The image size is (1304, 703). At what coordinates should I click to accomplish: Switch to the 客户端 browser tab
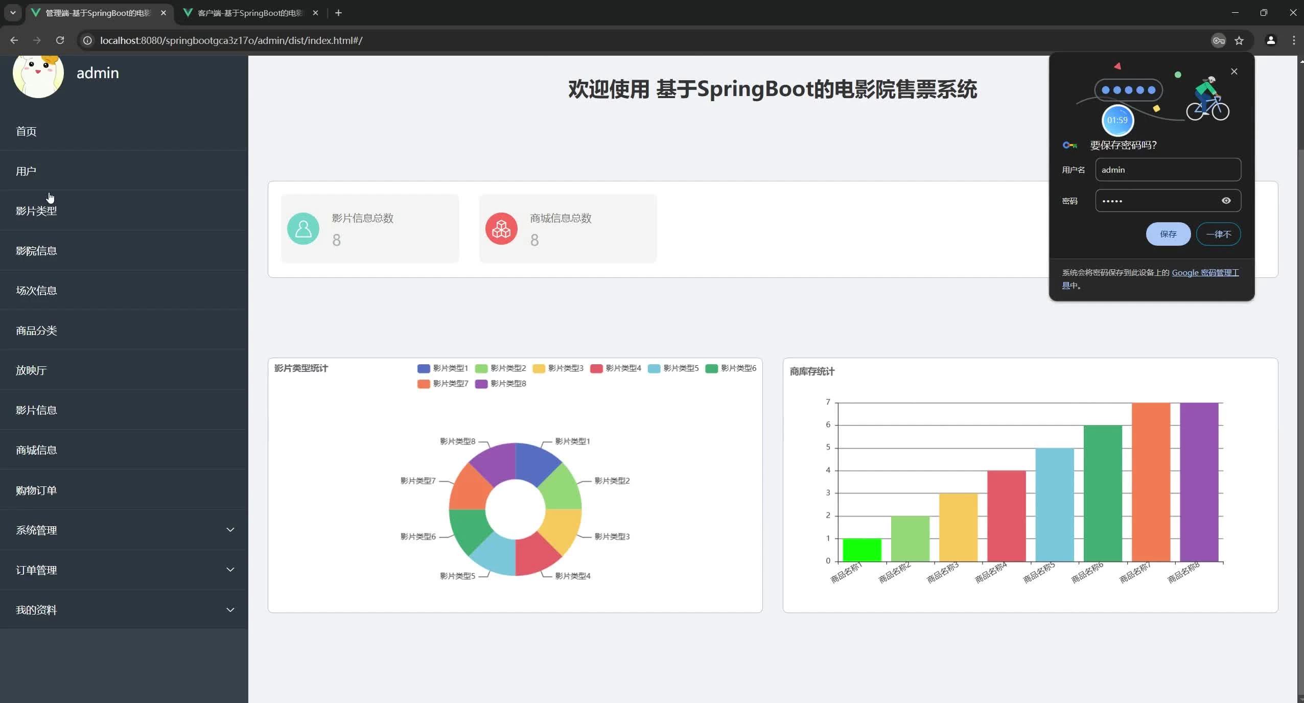[250, 13]
